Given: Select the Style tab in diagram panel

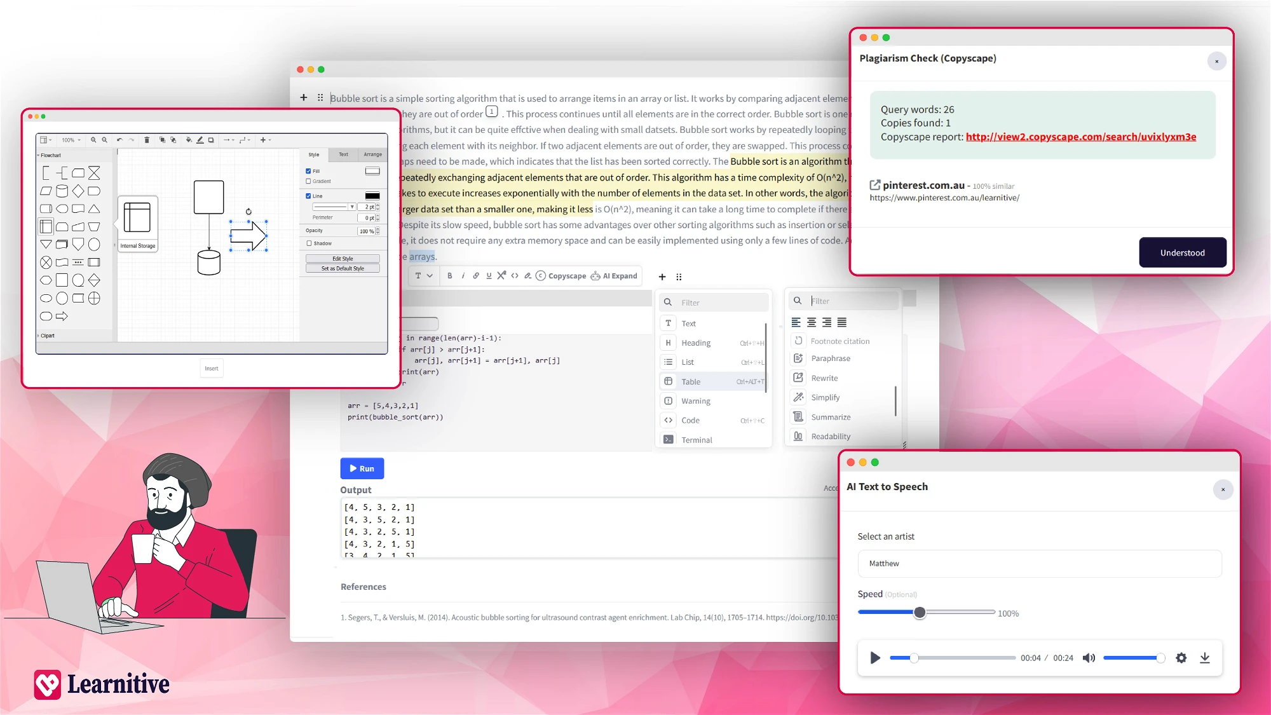Looking at the screenshot, I should (314, 154).
